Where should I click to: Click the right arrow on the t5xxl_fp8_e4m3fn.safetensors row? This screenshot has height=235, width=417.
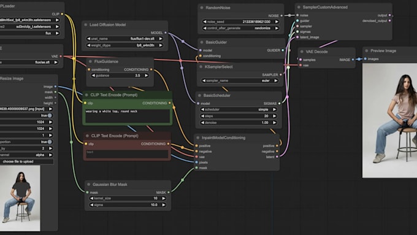(x=57, y=20)
